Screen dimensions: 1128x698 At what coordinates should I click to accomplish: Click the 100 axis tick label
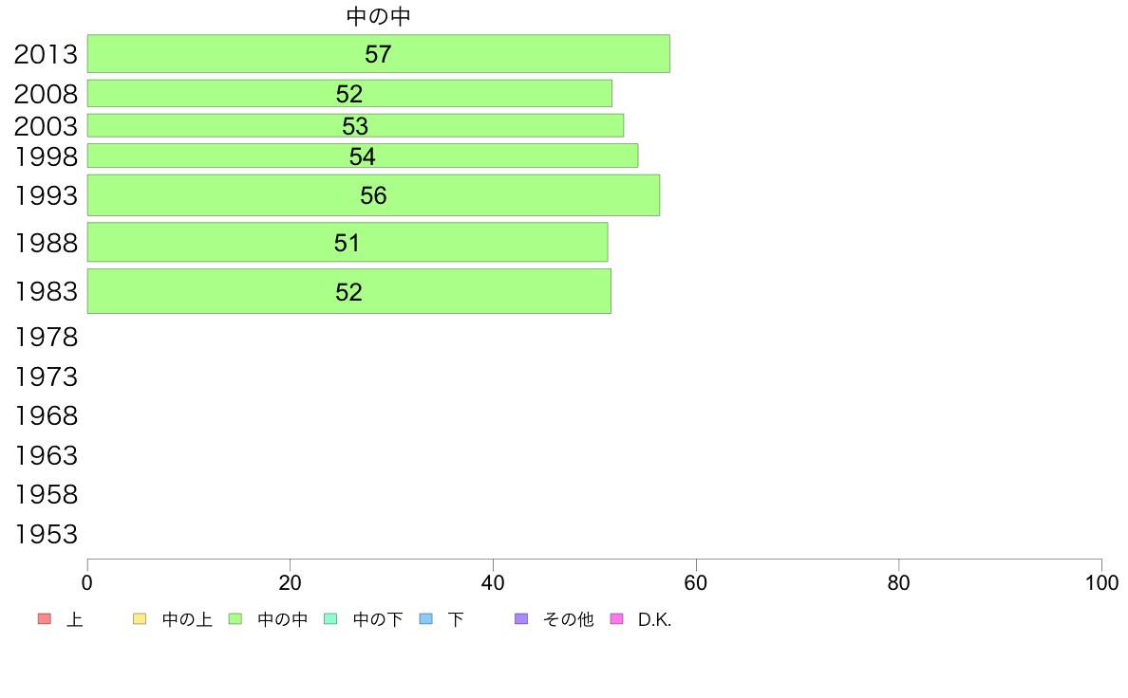1101,583
